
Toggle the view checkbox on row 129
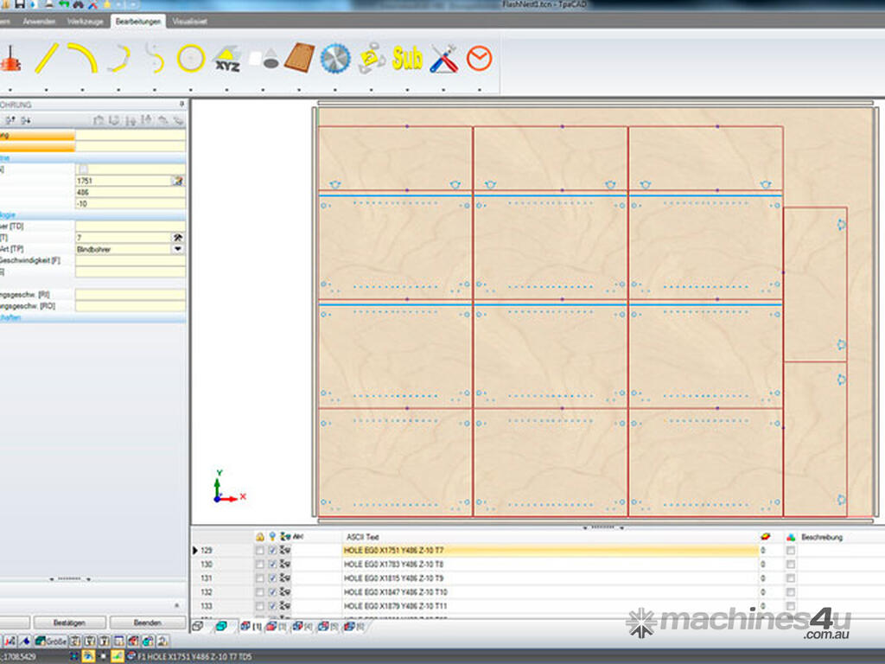point(273,550)
